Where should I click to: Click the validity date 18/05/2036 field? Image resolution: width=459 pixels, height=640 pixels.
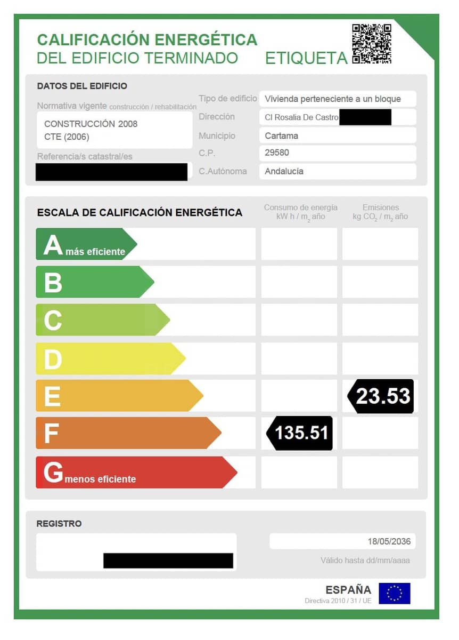(x=342, y=541)
